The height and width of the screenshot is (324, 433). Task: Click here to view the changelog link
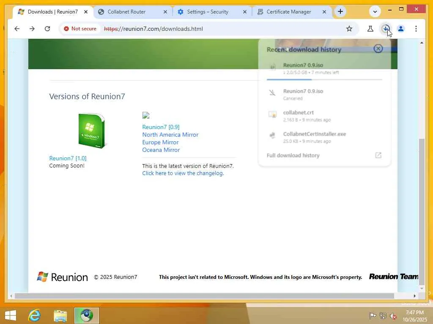point(183,173)
